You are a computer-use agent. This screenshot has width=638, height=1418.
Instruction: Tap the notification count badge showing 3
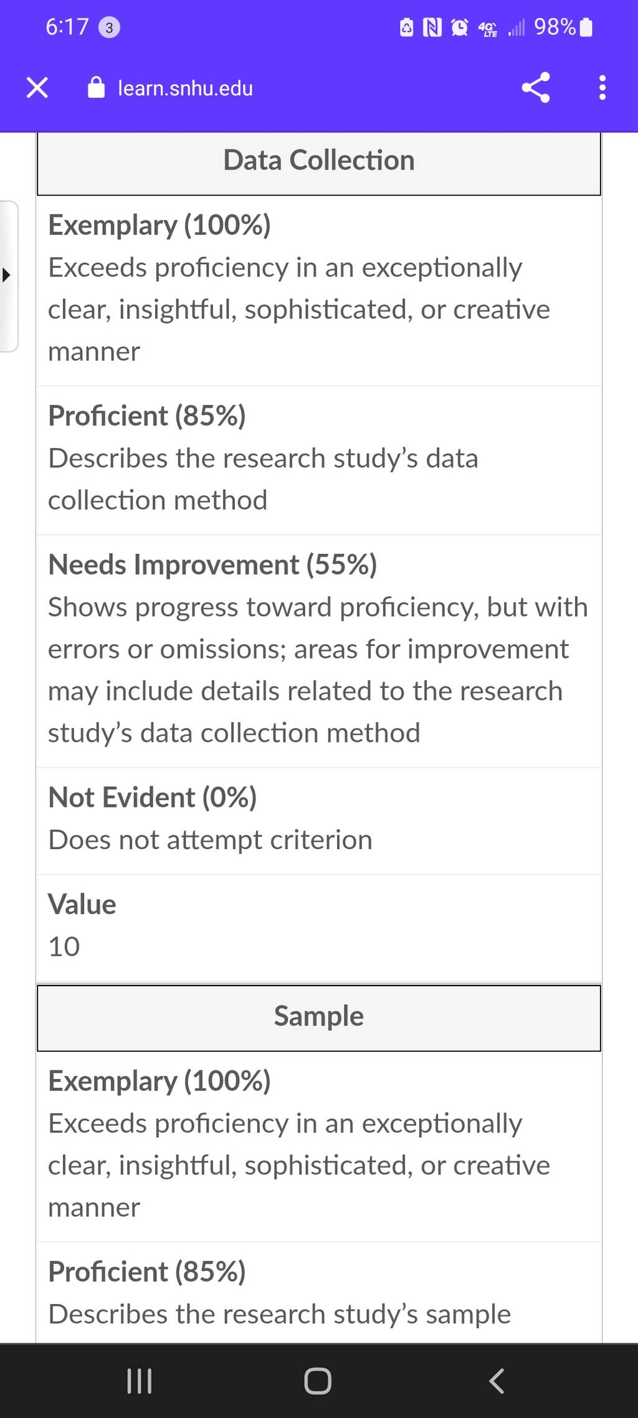110,27
